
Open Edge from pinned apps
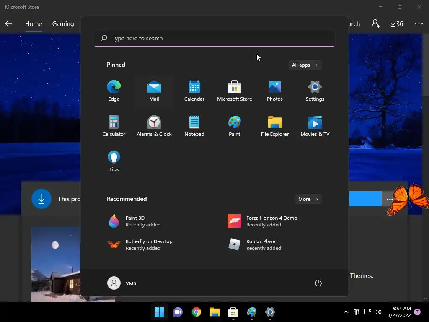click(x=114, y=91)
